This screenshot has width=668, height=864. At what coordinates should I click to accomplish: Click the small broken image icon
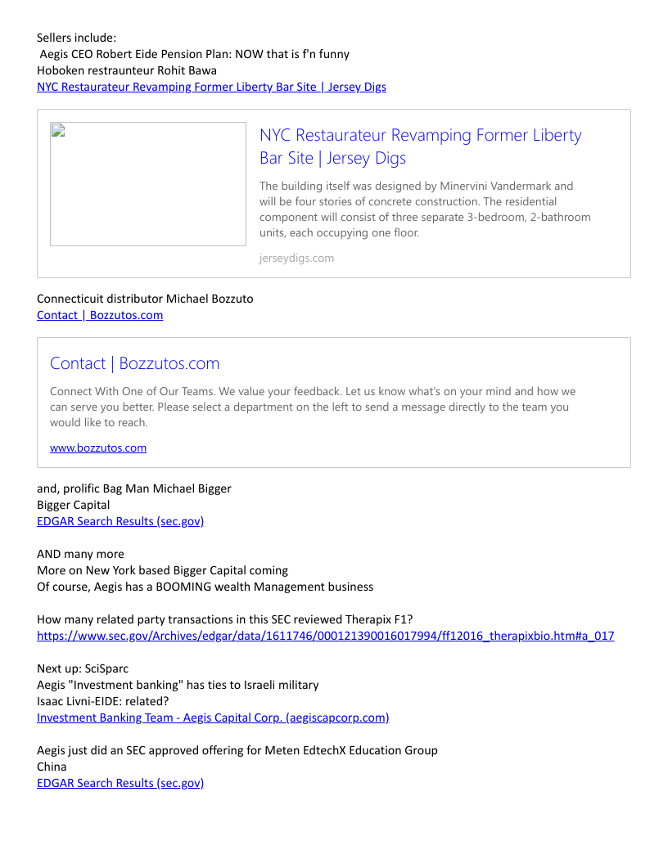click(58, 131)
